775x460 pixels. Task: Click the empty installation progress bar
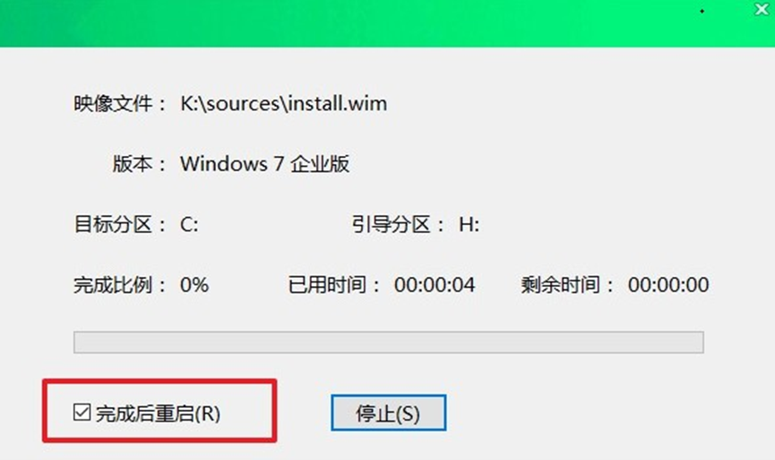tap(389, 343)
